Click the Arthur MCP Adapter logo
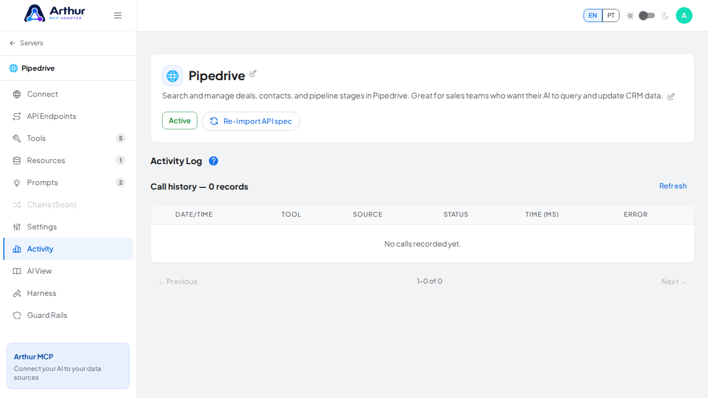Image resolution: width=708 pixels, height=398 pixels. coord(55,13)
